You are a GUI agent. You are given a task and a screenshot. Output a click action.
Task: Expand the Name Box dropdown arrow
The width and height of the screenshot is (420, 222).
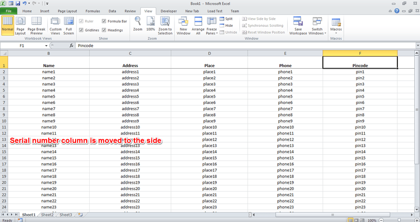[x=46, y=46]
